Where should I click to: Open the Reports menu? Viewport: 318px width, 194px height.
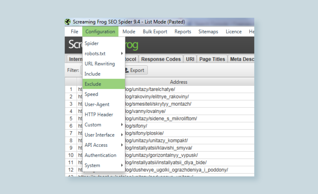(183, 32)
